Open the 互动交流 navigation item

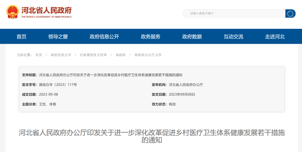coord(233,37)
